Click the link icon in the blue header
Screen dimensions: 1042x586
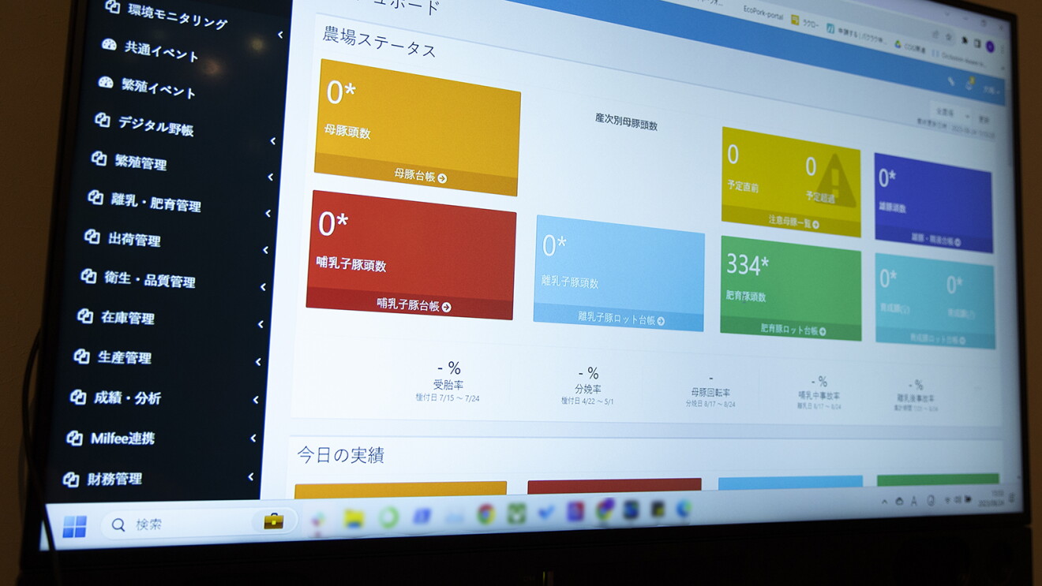[951, 81]
